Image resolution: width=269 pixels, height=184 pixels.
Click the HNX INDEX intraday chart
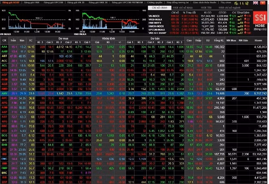point(111,20)
